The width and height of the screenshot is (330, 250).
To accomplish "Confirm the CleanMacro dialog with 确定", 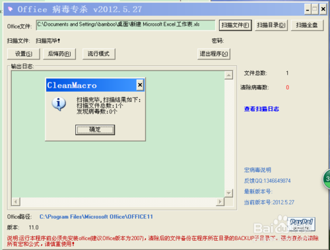I will click(x=95, y=130).
